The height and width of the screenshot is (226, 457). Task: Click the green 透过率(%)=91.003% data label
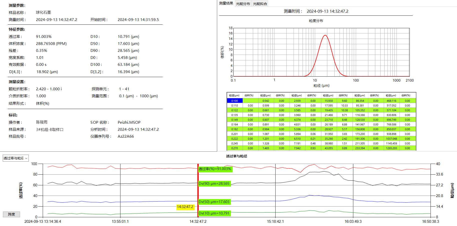[215, 169]
